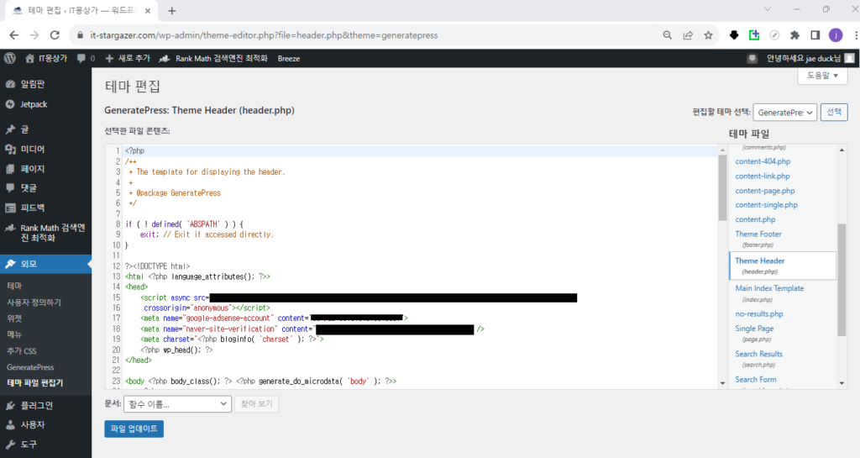Viewport: 860px width, 458px height.
Task: Click the 파일 업데이트 button
Action: pyautogui.click(x=134, y=429)
